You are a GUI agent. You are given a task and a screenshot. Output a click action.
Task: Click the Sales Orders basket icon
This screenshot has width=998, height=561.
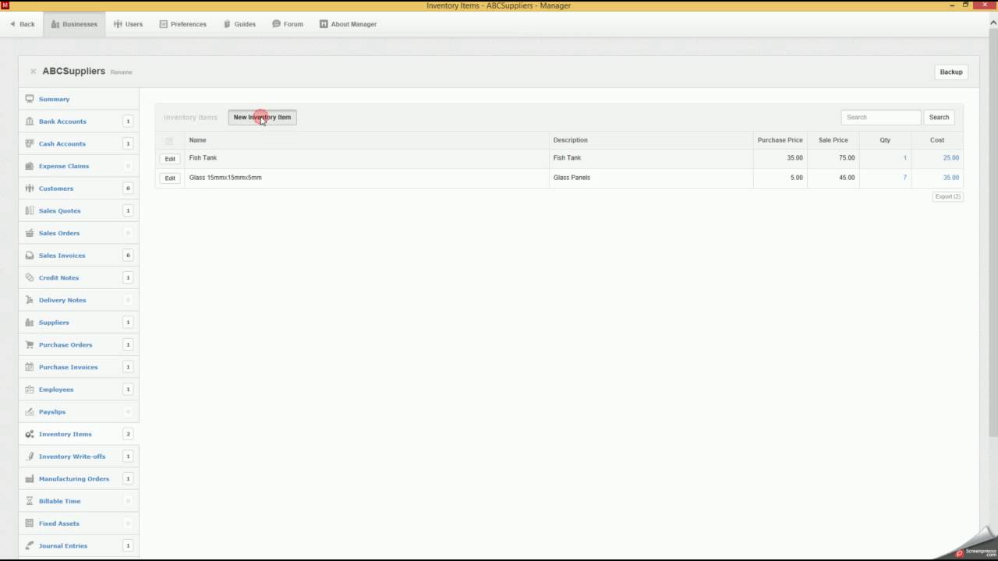pos(30,233)
